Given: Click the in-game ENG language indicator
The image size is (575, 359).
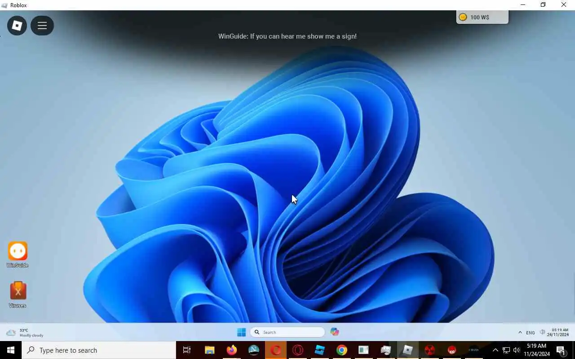Looking at the screenshot, I should [530, 333].
